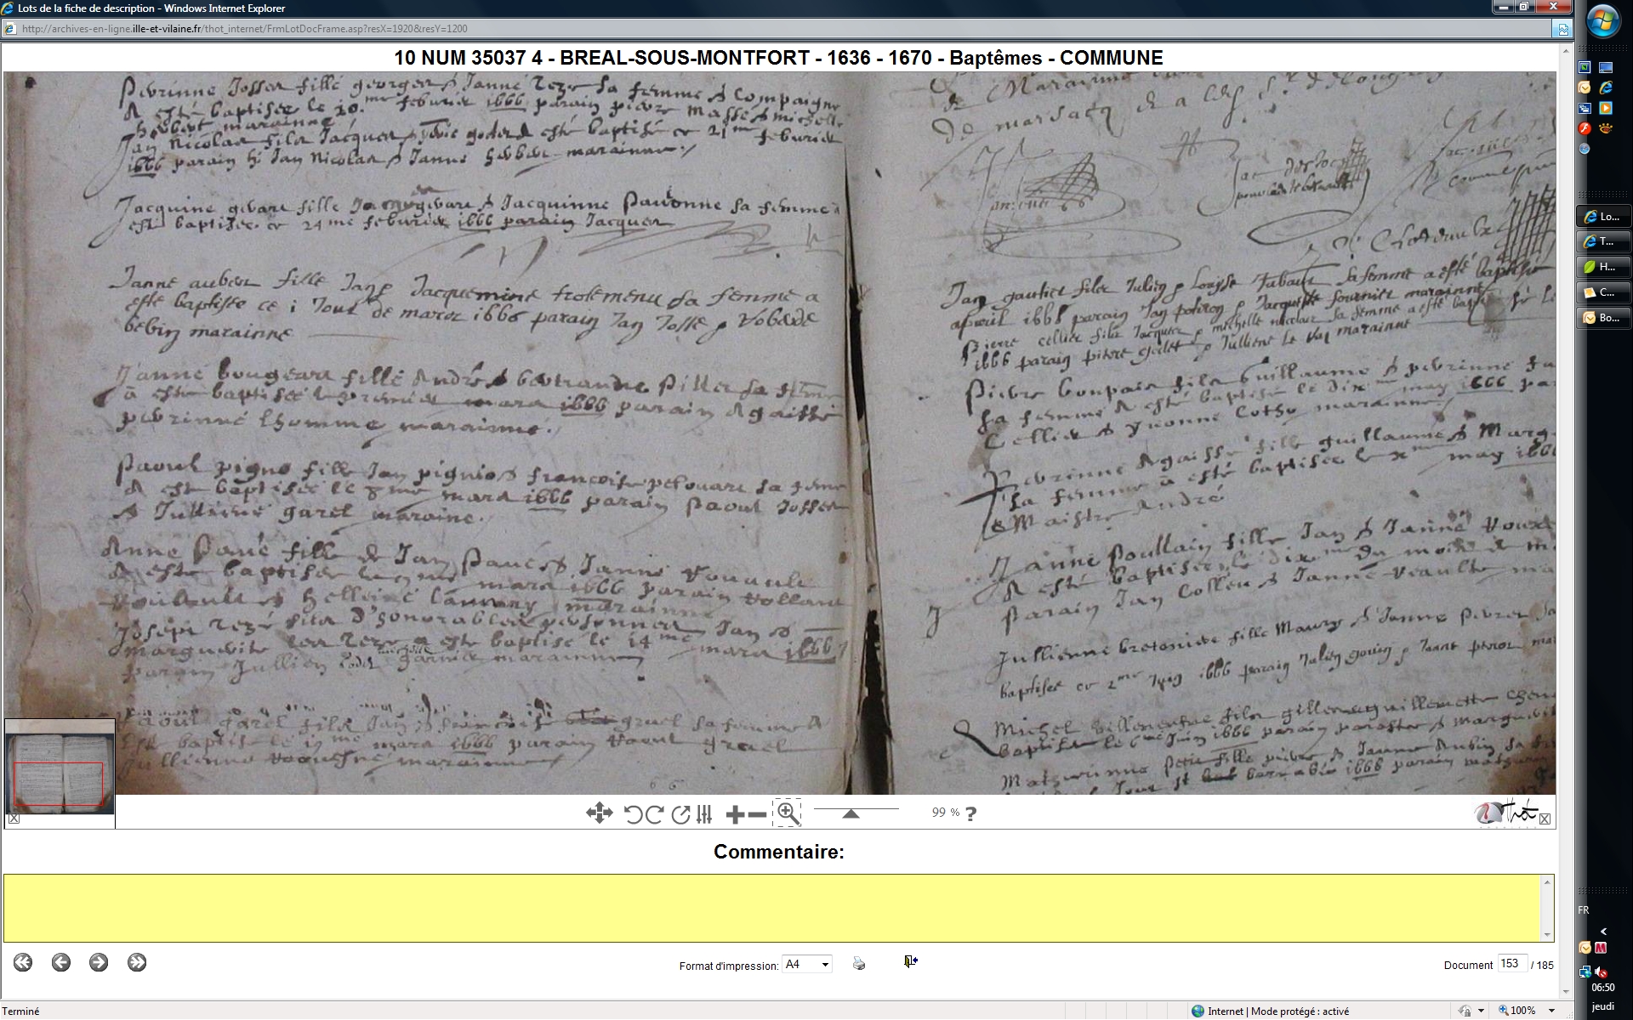Select the pan/move image tool

(599, 813)
